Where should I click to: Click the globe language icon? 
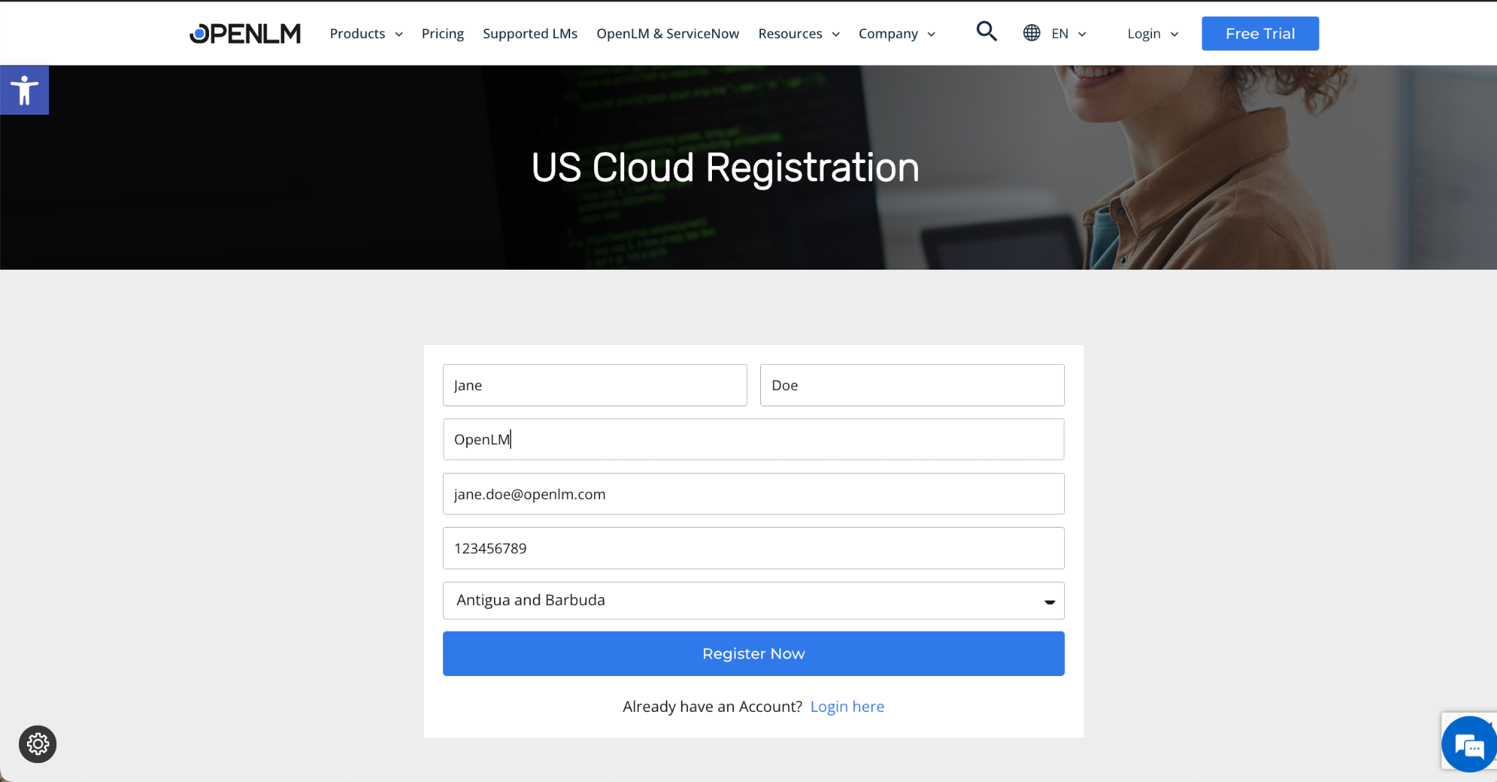click(1031, 33)
